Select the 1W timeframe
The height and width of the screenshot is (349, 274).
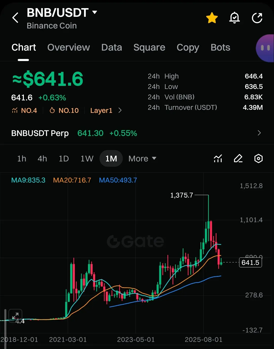pyautogui.click(x=87, y=159)
